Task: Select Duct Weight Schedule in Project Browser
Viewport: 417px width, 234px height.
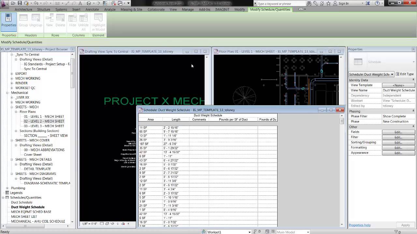Action: coord(28,207)
